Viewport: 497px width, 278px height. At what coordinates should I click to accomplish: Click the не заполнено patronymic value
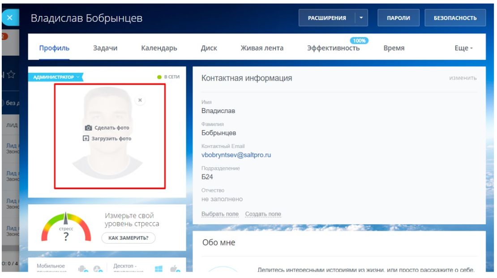point(222,199)
